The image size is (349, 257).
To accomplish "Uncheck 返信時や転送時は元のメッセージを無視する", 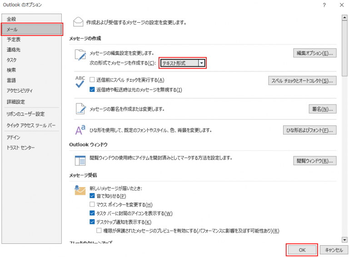I will 92,89.
